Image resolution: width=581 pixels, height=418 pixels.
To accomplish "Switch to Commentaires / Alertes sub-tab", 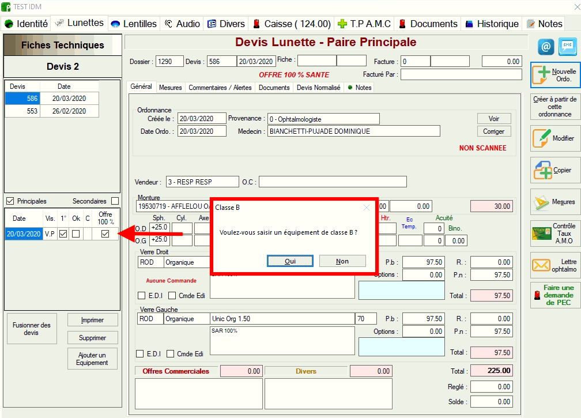I will click(220, 88).
